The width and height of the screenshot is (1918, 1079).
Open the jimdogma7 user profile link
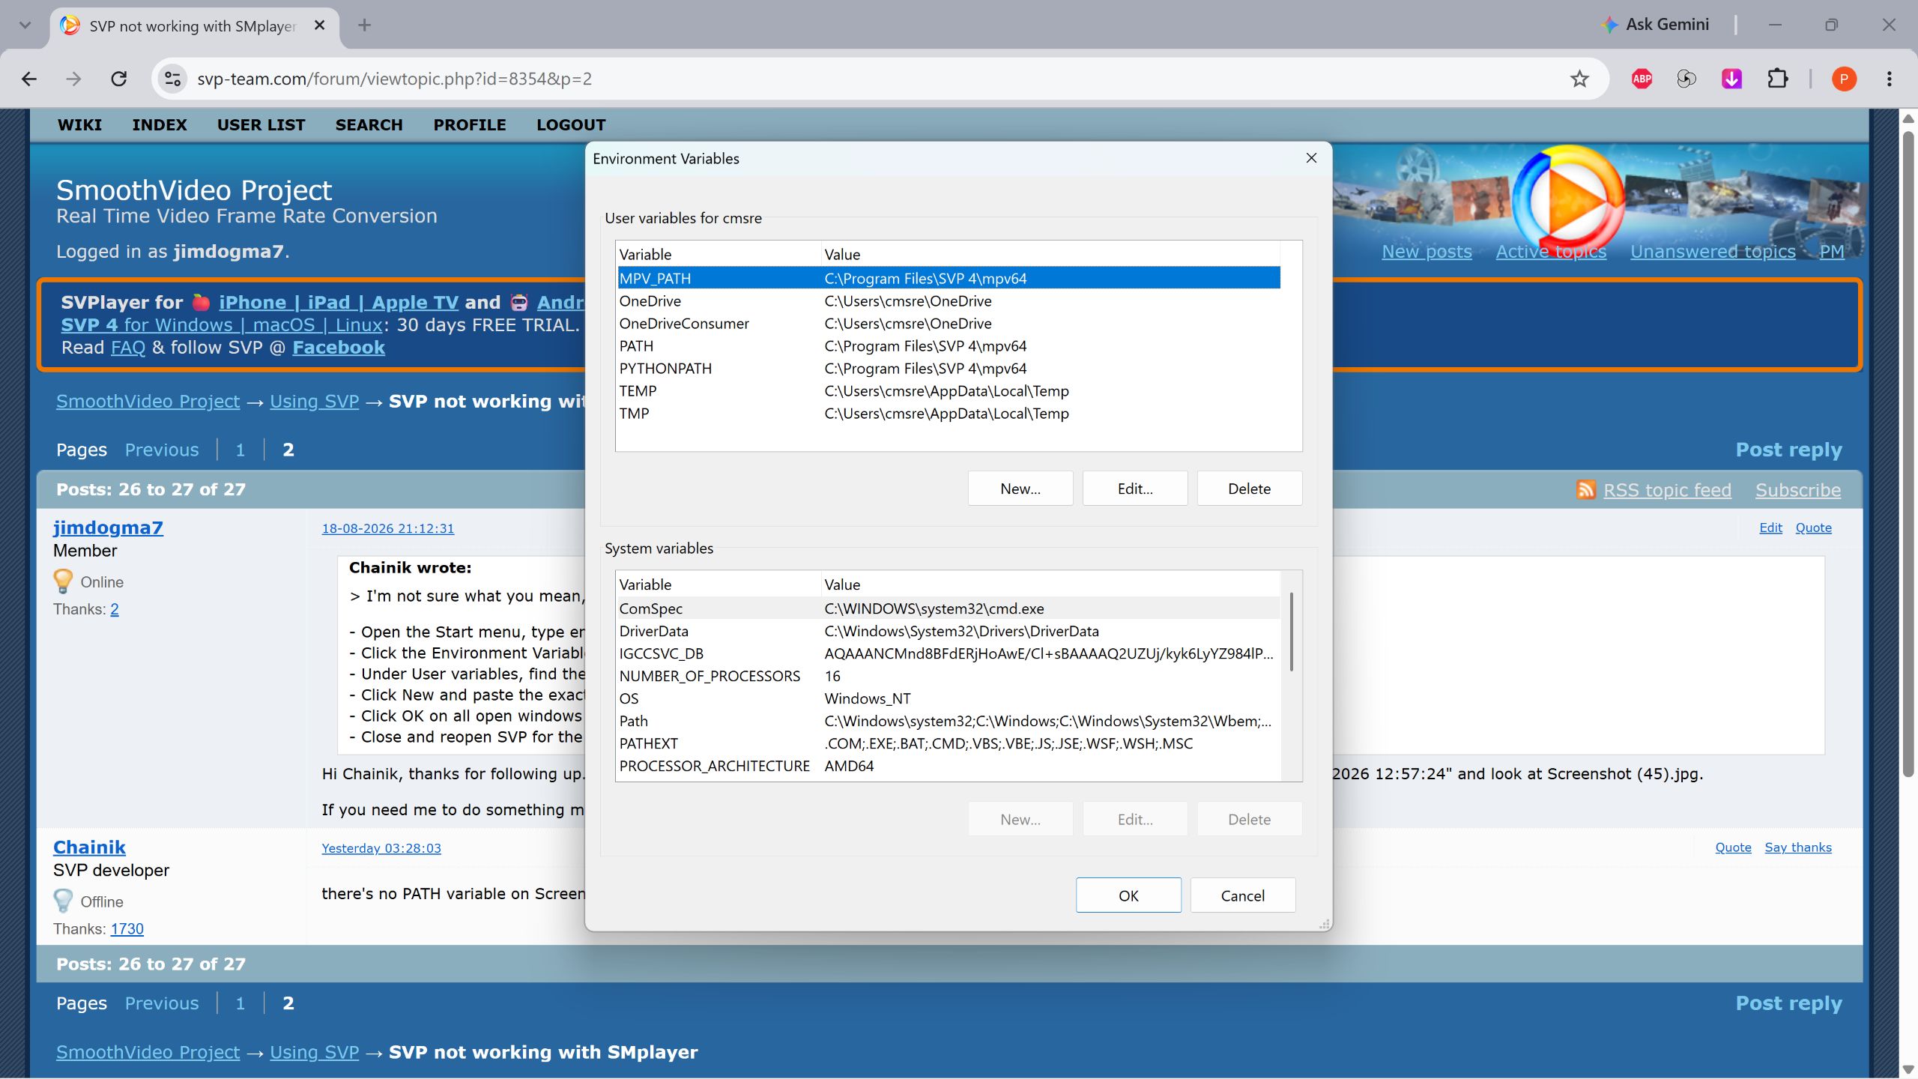(108, 528)
